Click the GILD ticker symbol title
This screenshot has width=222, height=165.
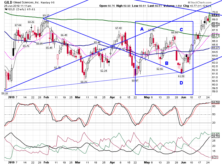pos(8,2)
